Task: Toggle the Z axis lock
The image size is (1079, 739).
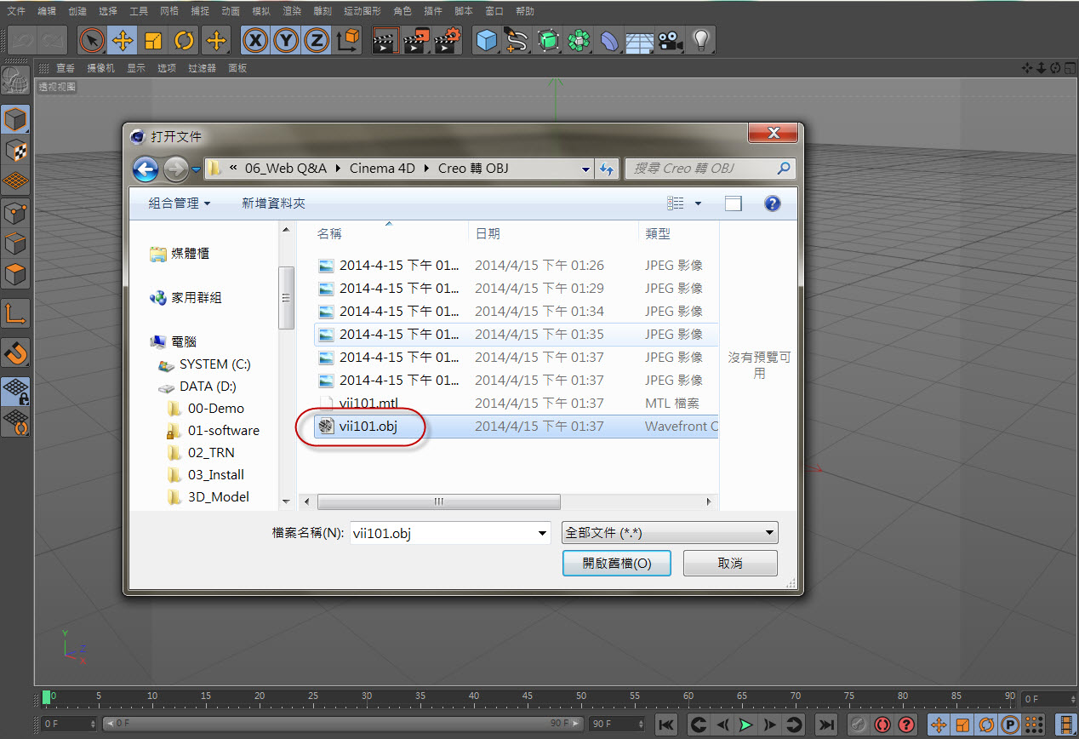Action: click(317, 40)
